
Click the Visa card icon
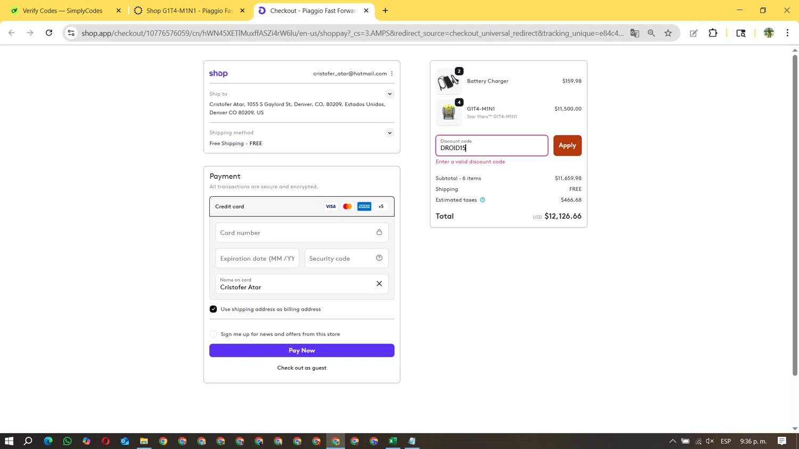tap(331, 206)
